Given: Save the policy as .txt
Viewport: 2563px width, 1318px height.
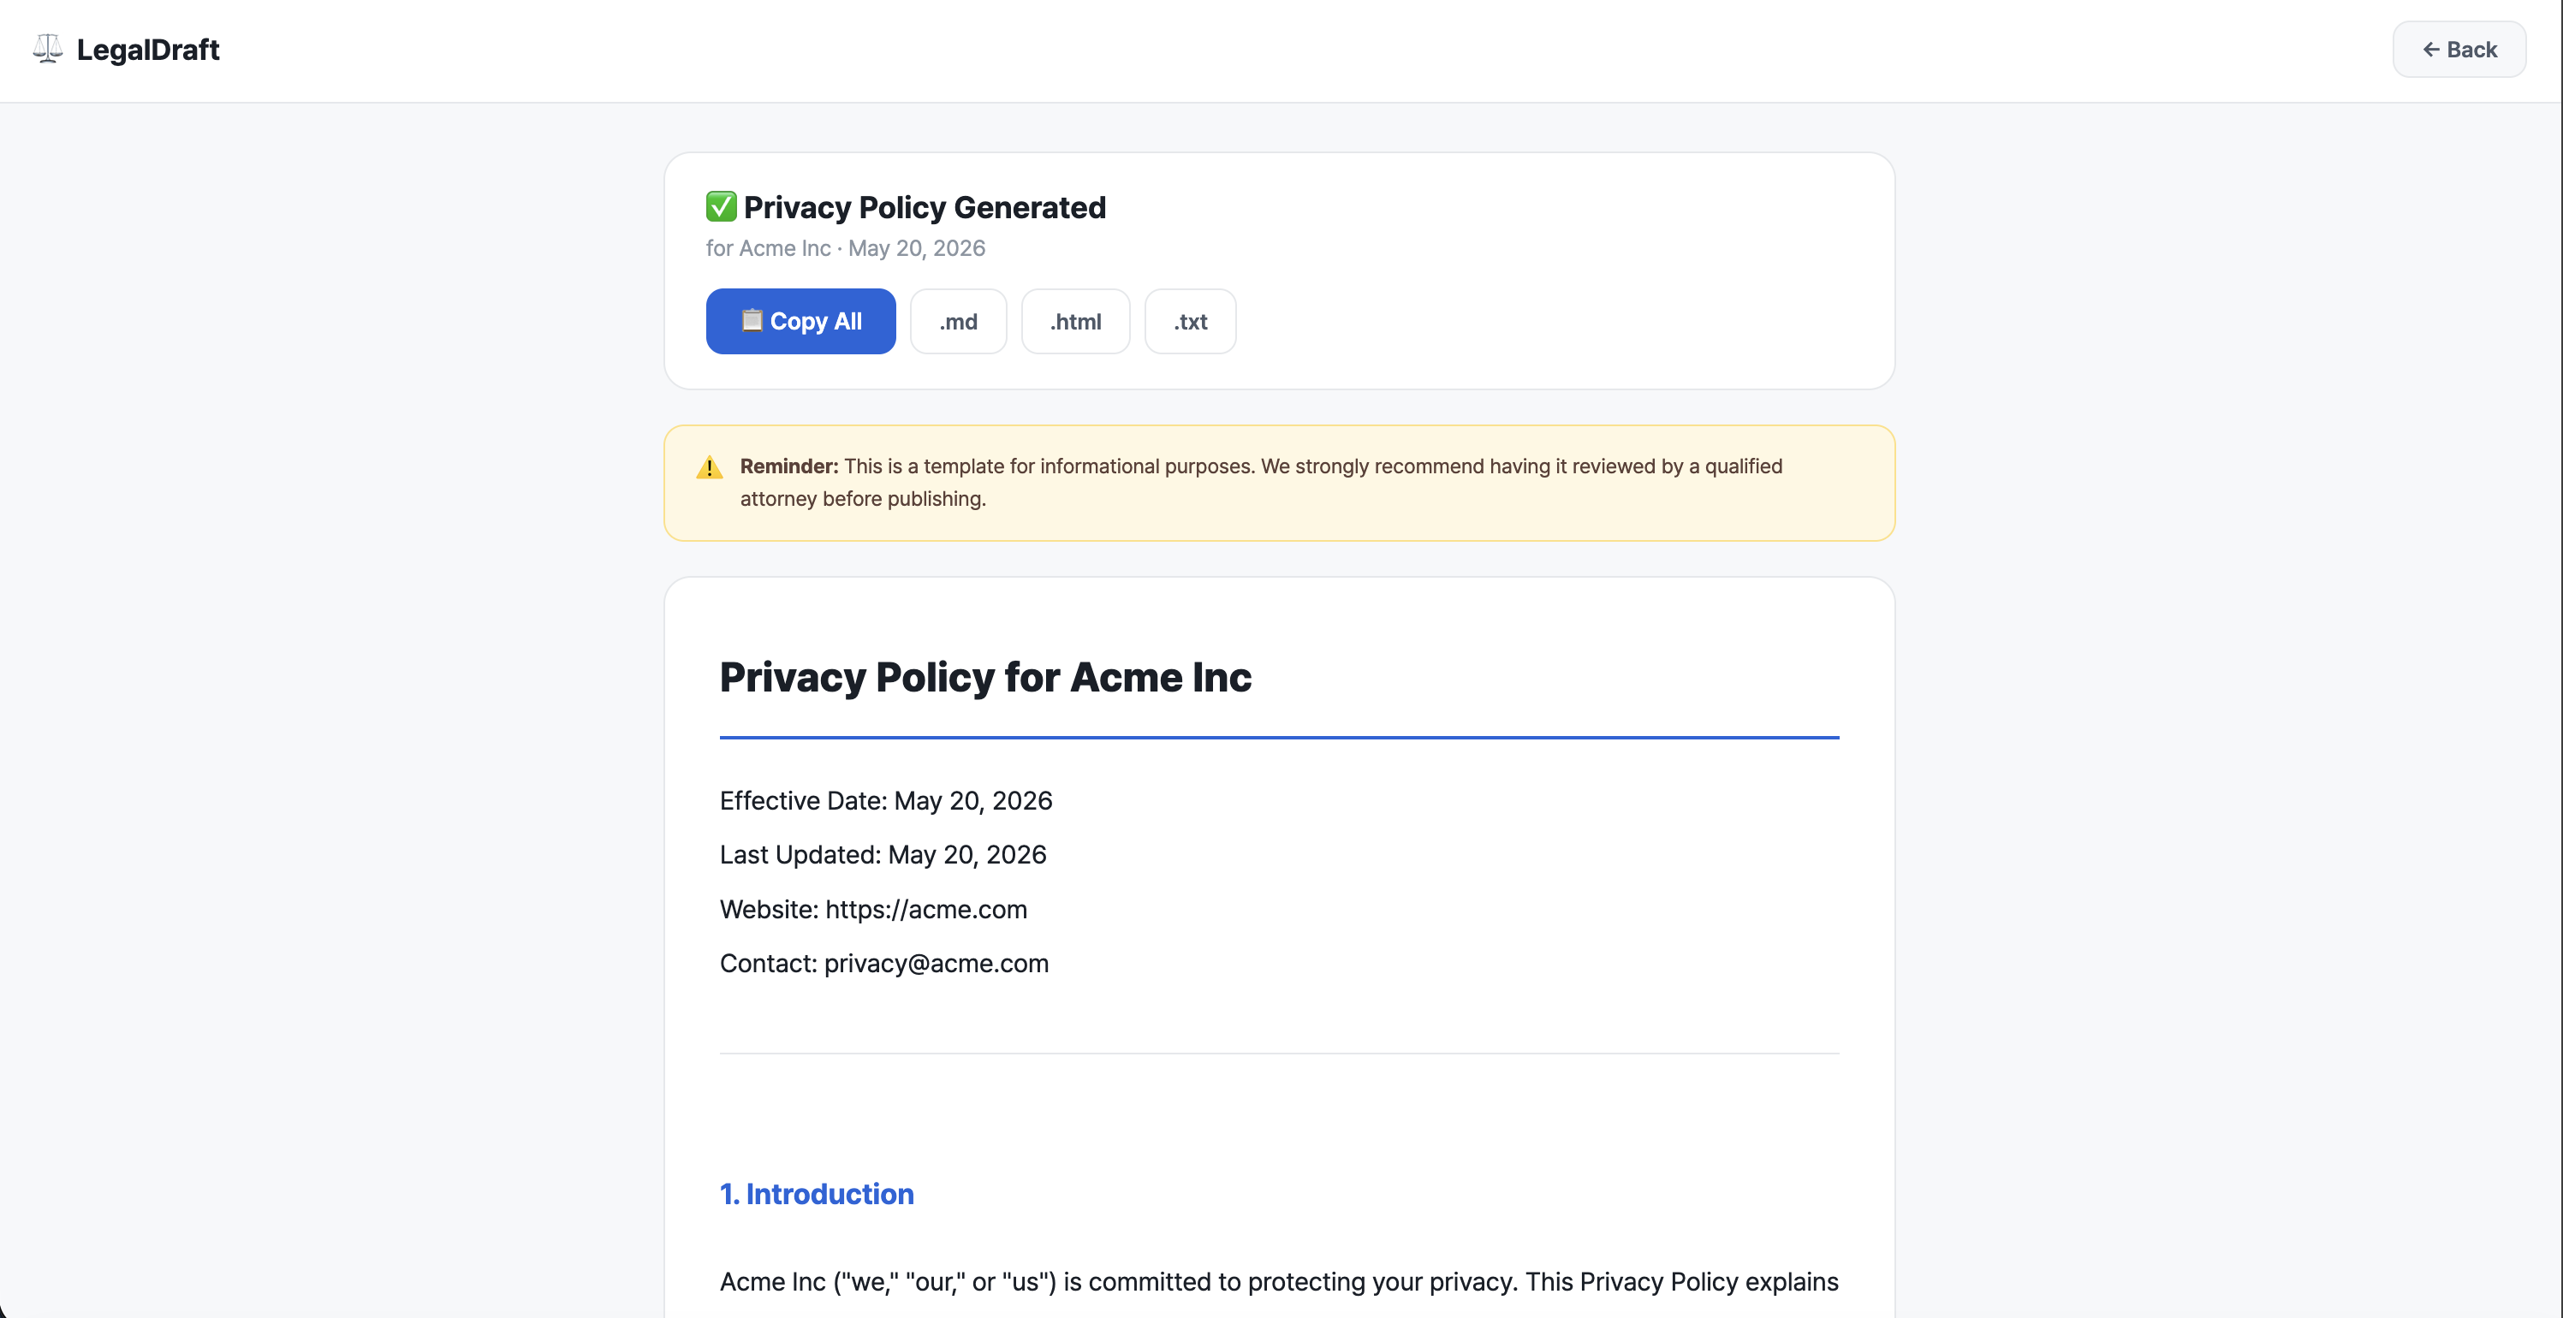Looking at the screenshot, I should 1190,321.
